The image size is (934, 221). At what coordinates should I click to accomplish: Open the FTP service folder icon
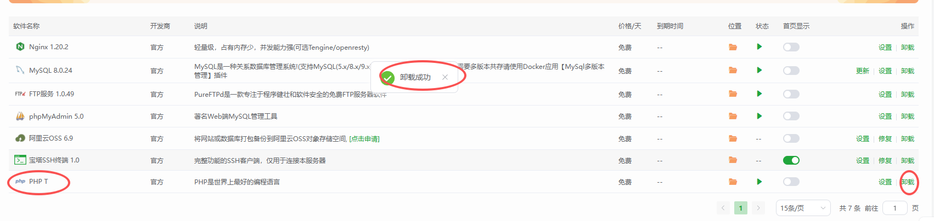click(x=733, y=94)
